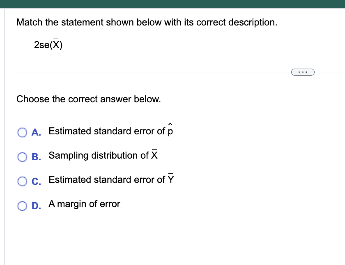
Task: Choose 'Estimated standard error of p hat'
Action: [x=111, y=131]
